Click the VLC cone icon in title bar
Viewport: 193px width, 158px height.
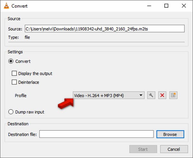6,6
